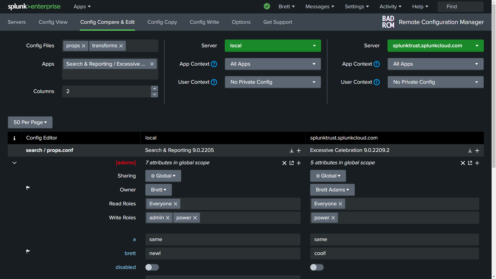Open the splunktrust.splunkcloud.com Server dropdown
This screenshot has width=496, height=279.
(x=436, y=46)
